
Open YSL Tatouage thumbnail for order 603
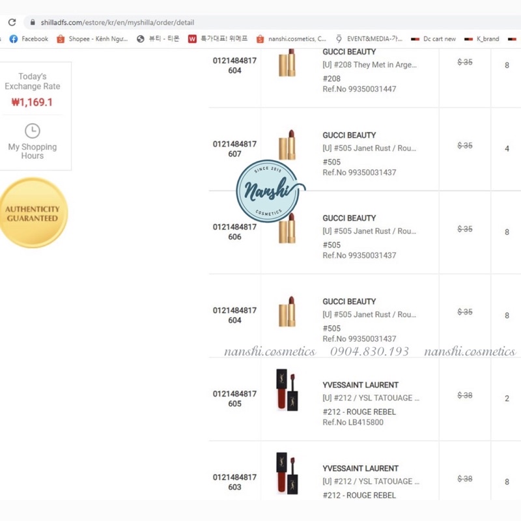point(287,473)
